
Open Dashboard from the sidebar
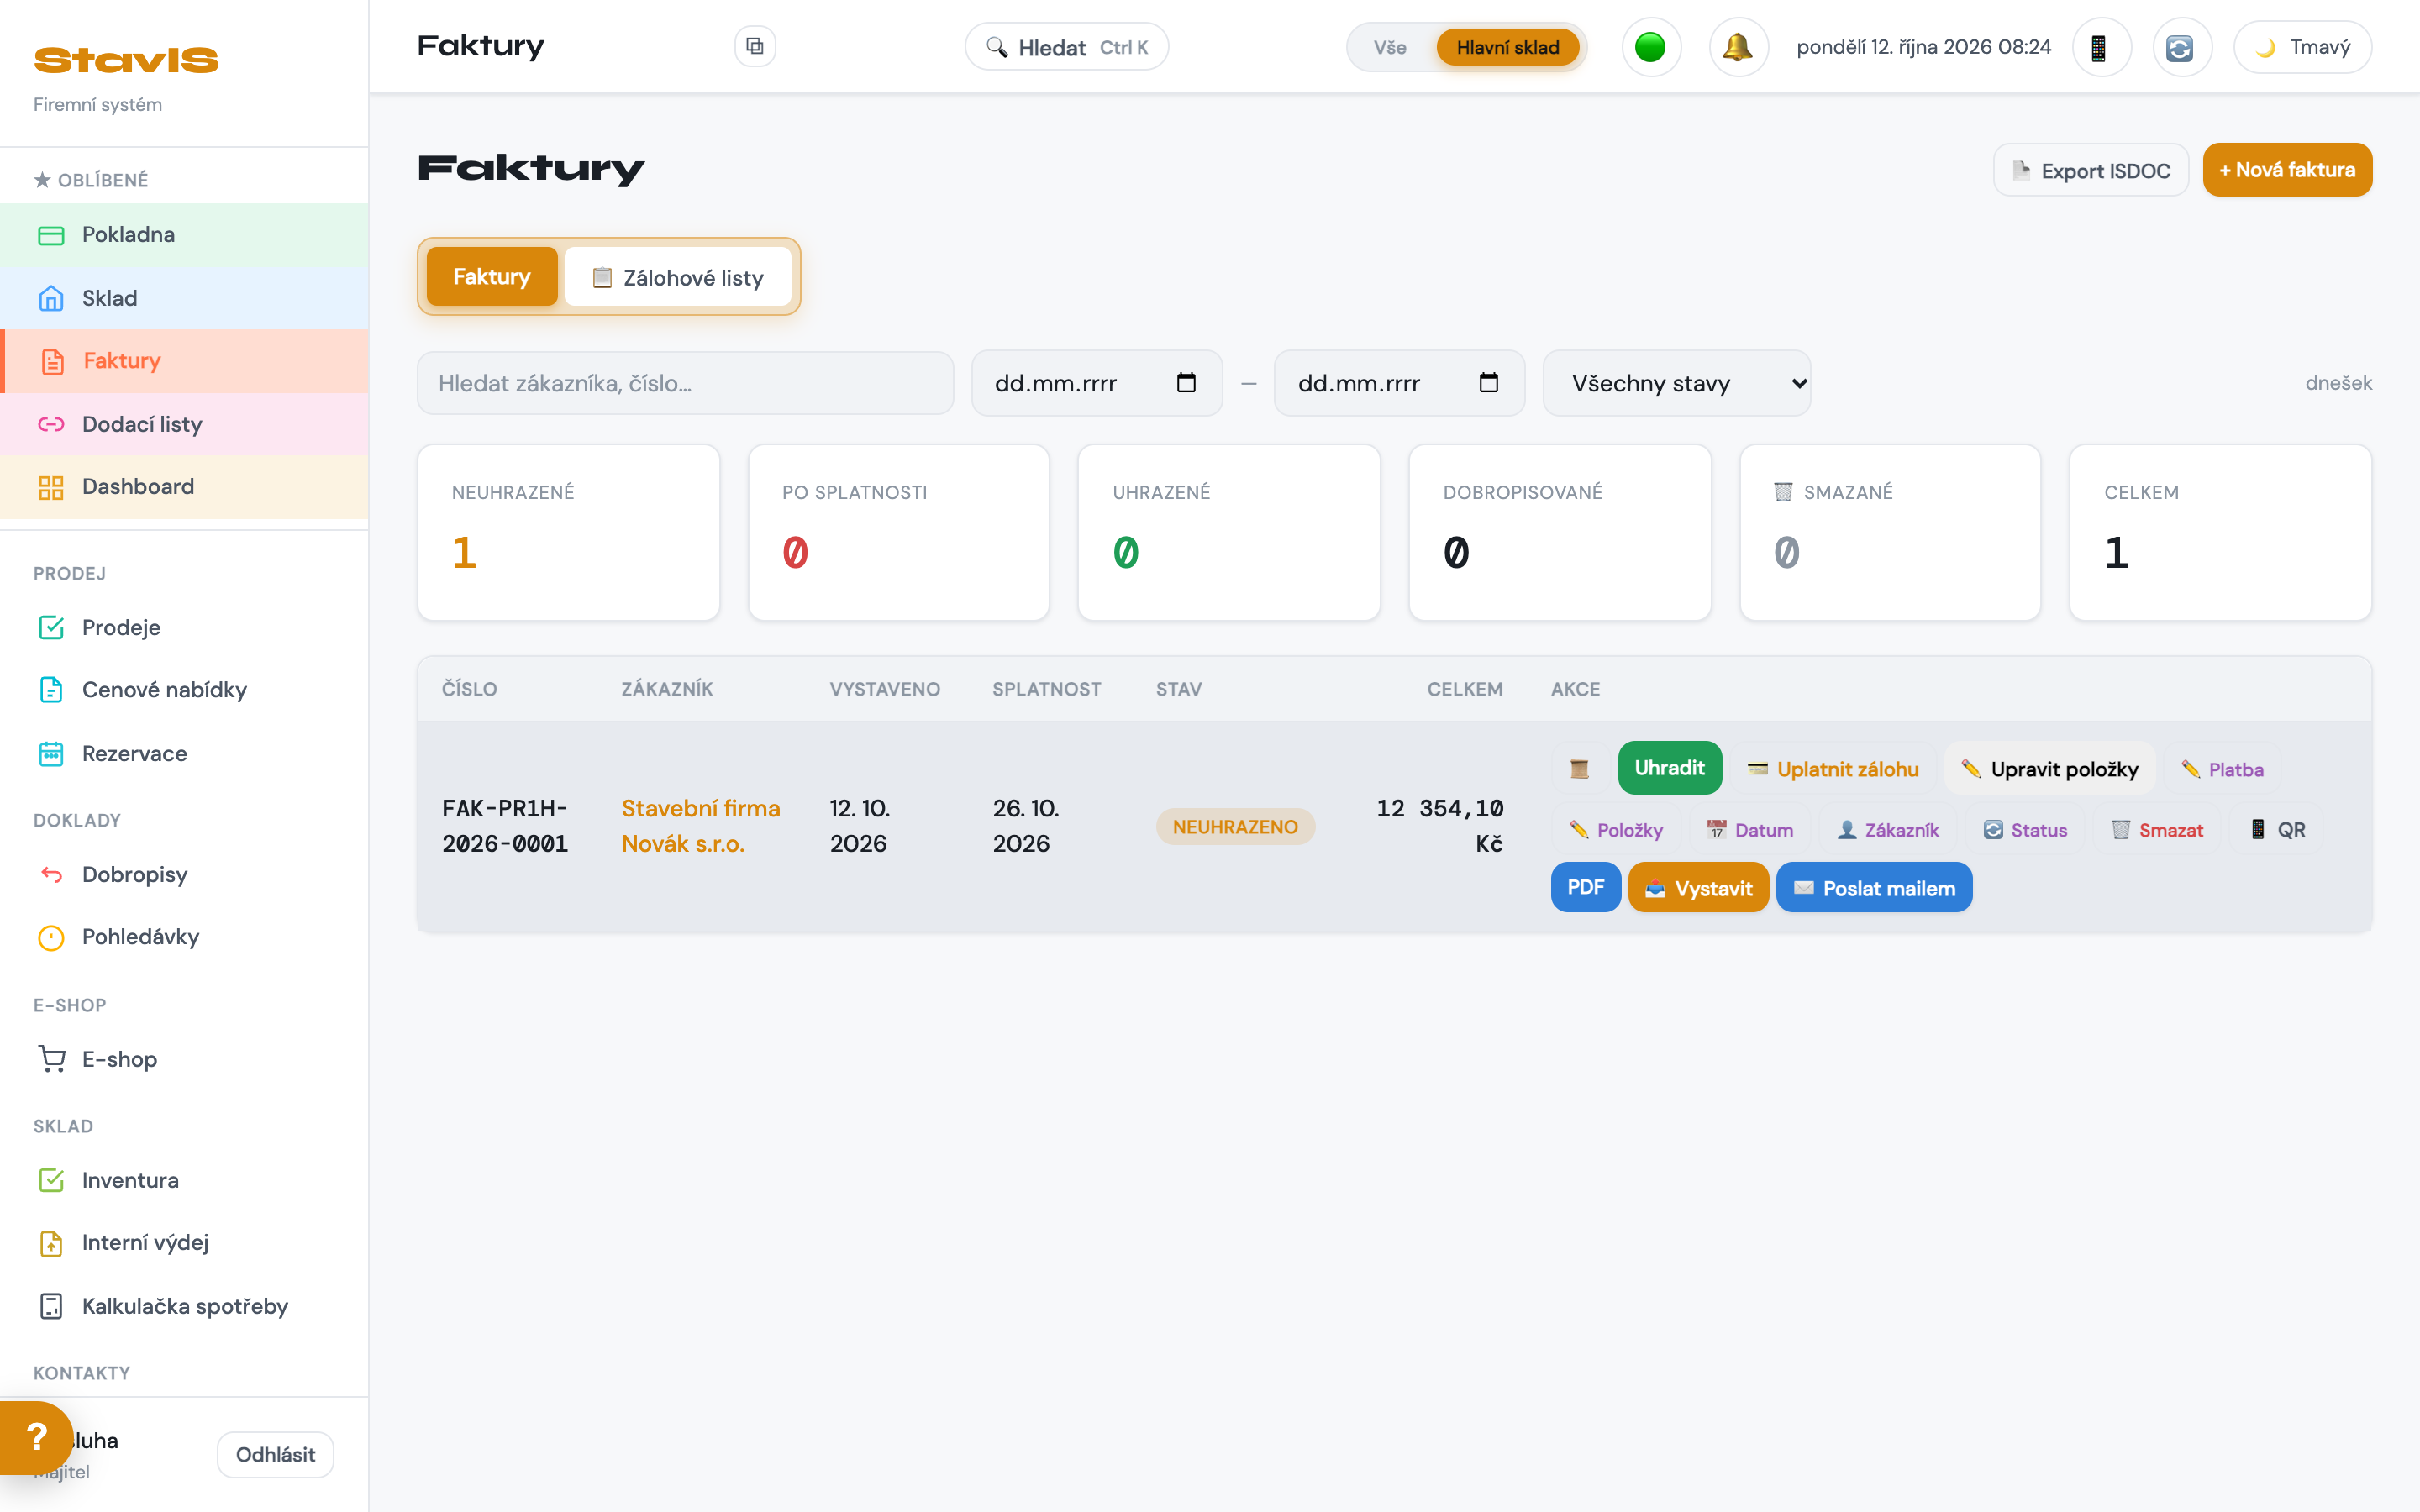point(184,487)
